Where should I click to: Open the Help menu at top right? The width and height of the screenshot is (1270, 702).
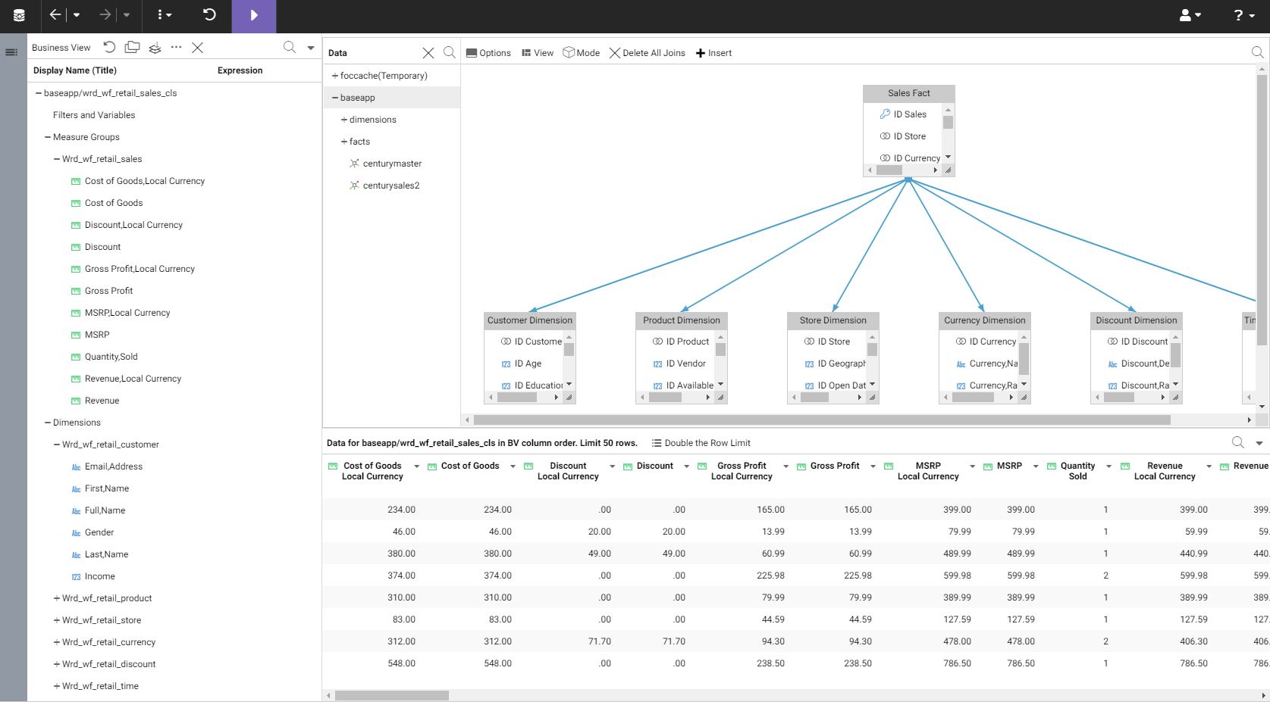[1239, 15]
